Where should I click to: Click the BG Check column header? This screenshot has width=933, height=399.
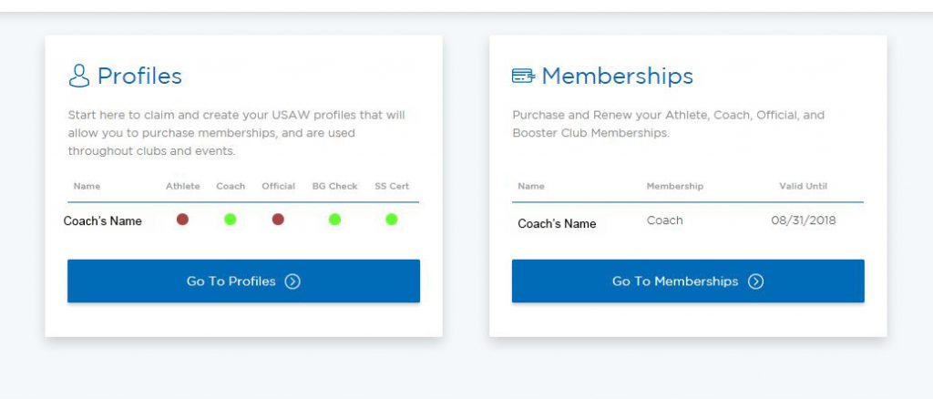click(334, 186)
